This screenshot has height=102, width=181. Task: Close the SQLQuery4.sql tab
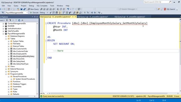point(76,17)
